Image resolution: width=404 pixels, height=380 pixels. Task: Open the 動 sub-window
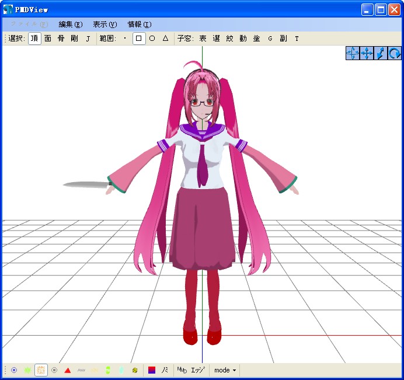[243, 39]
